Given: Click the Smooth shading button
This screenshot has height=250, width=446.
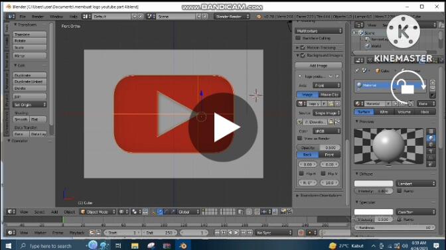Looking at the screenshot, I should tap(21, 119).
